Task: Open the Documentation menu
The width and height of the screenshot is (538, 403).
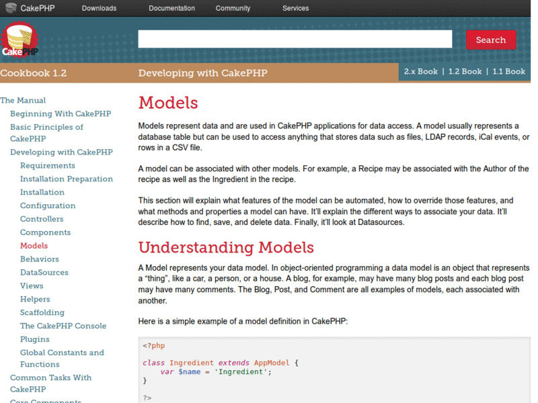Action: coord(171,8)
